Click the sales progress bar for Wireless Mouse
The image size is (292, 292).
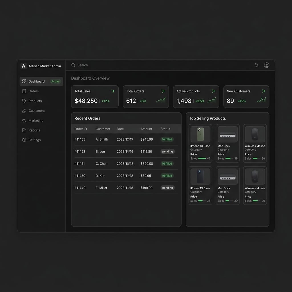256,159
